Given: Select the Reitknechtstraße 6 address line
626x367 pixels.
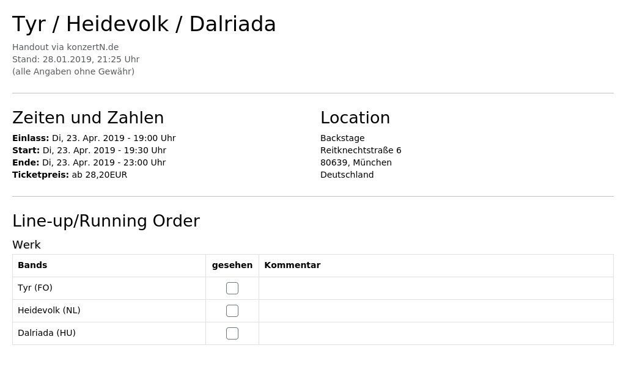Looking at the screenshot, I should coord(361,150).
